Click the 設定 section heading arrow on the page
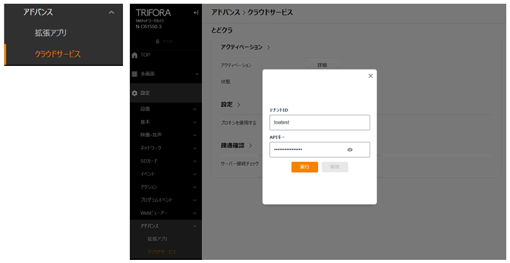 (x=239, y=105)
